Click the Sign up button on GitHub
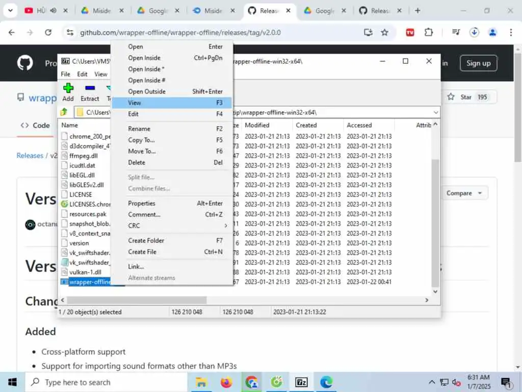Screen dimensions: 522x392 click(478, 63)
